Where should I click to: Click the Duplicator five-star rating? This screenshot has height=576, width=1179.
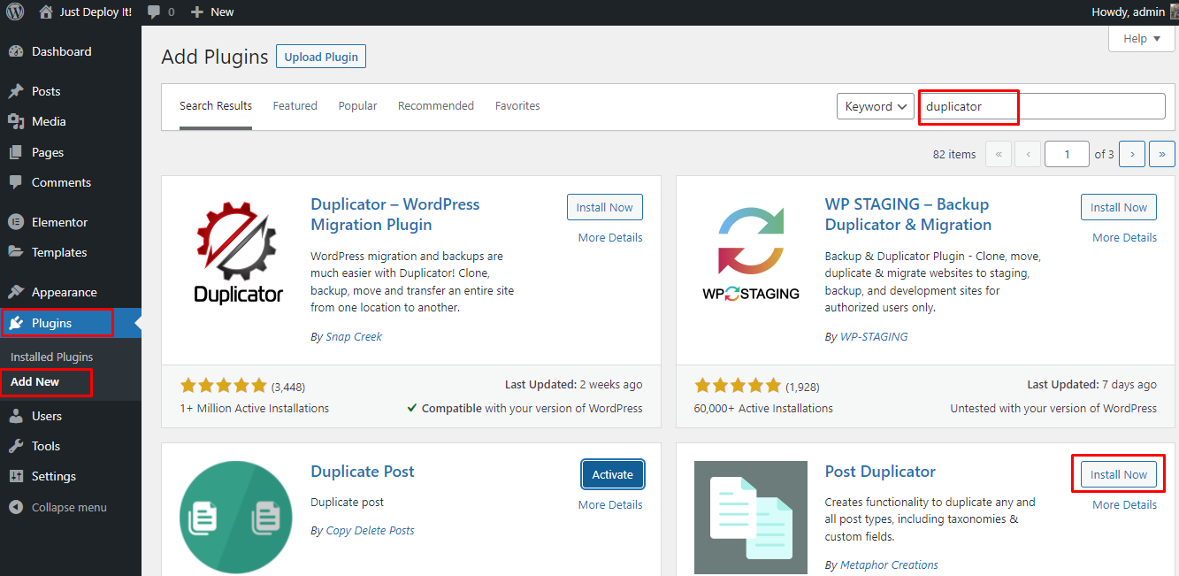(223, 386)
